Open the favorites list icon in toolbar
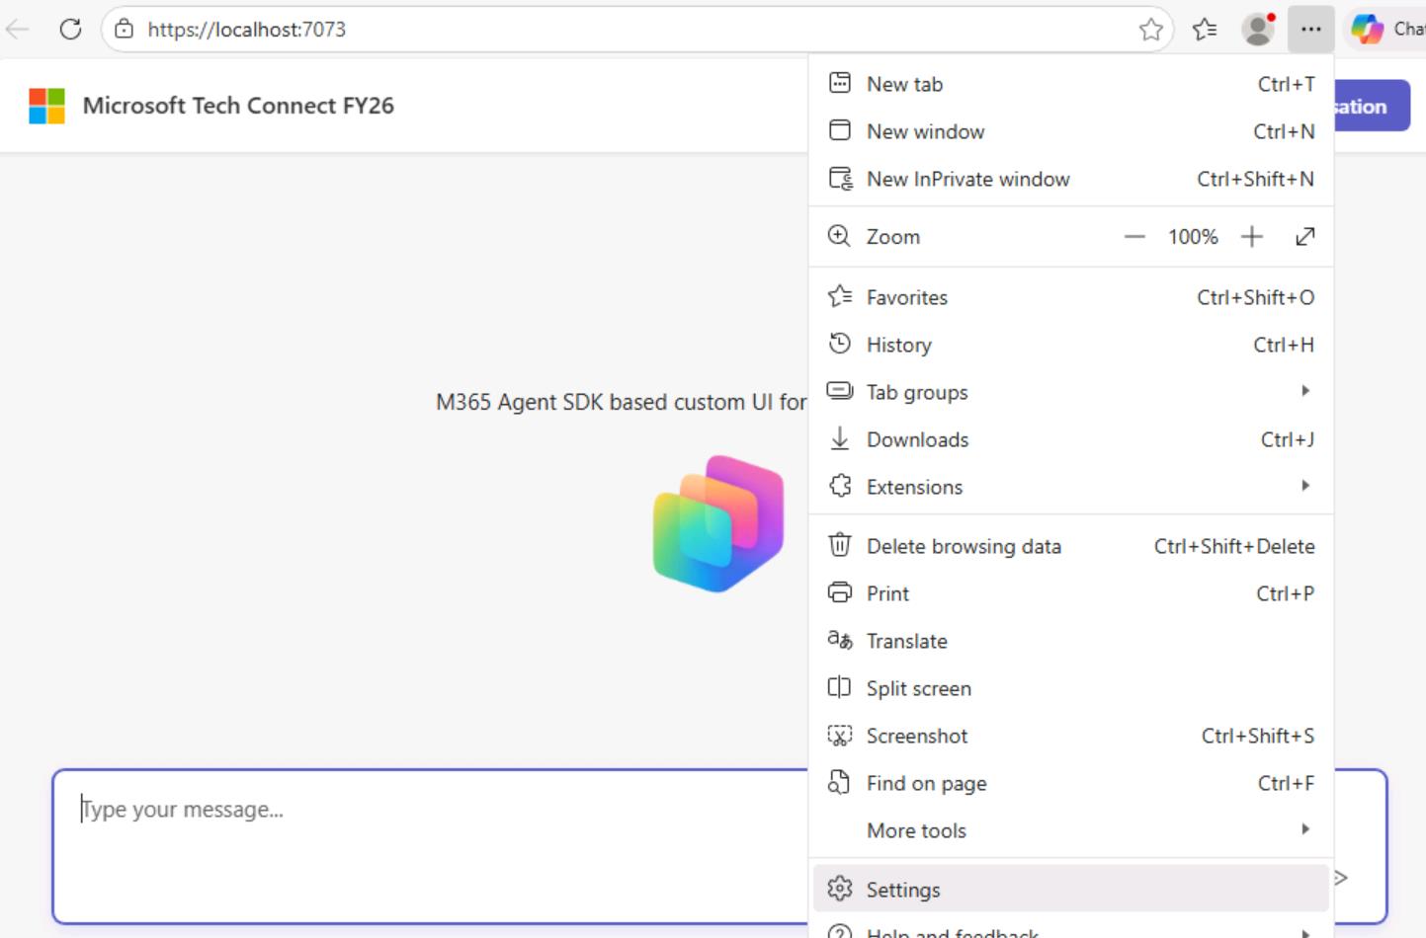This screenshot has height=938, width=1426. [x=1204, y=30]
